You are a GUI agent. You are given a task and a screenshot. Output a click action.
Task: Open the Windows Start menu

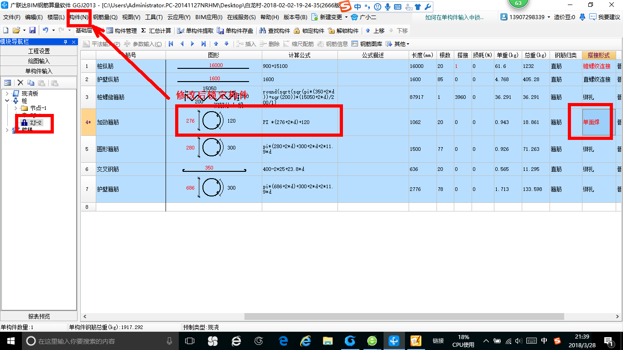[x=10, y=340]
